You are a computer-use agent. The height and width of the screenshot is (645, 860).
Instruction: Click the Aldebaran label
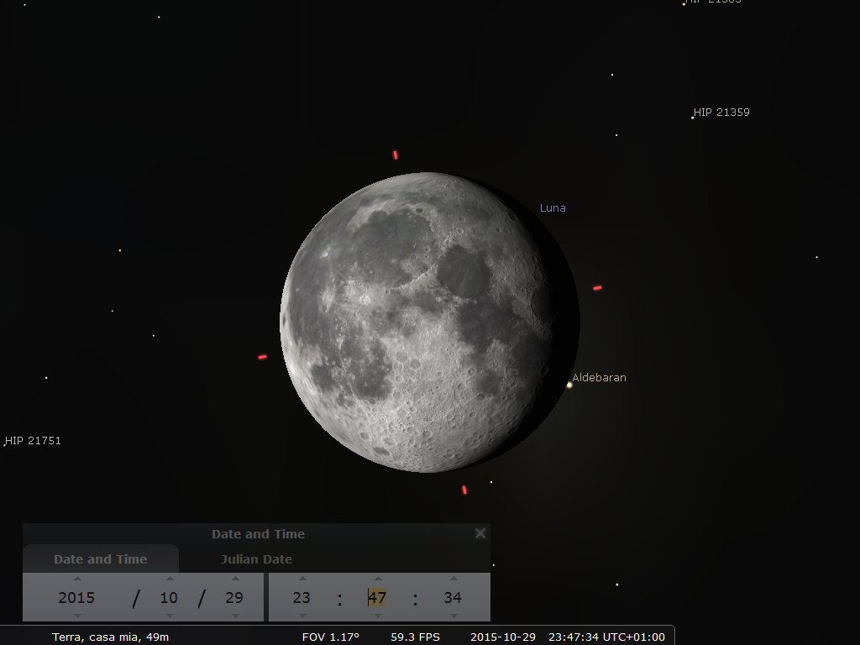coord(599,377)
